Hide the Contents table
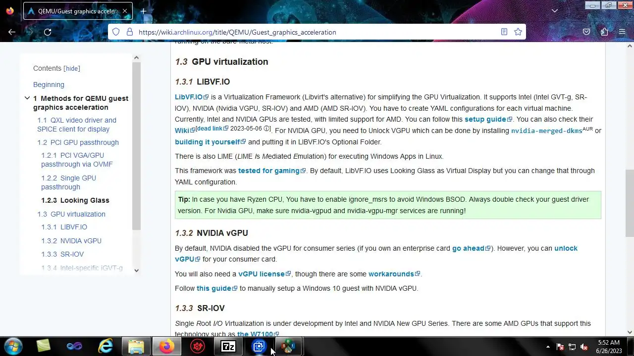This screenshot has height=356, width=634. tap(72, 69)
